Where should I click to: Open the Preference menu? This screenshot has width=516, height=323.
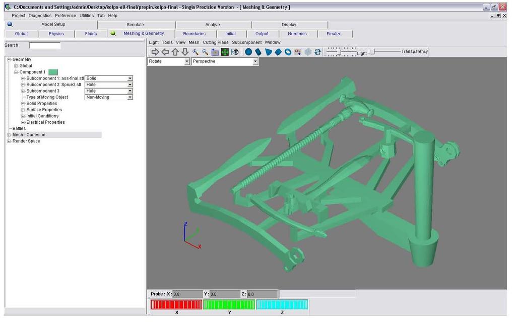click(x=66, y=16)
